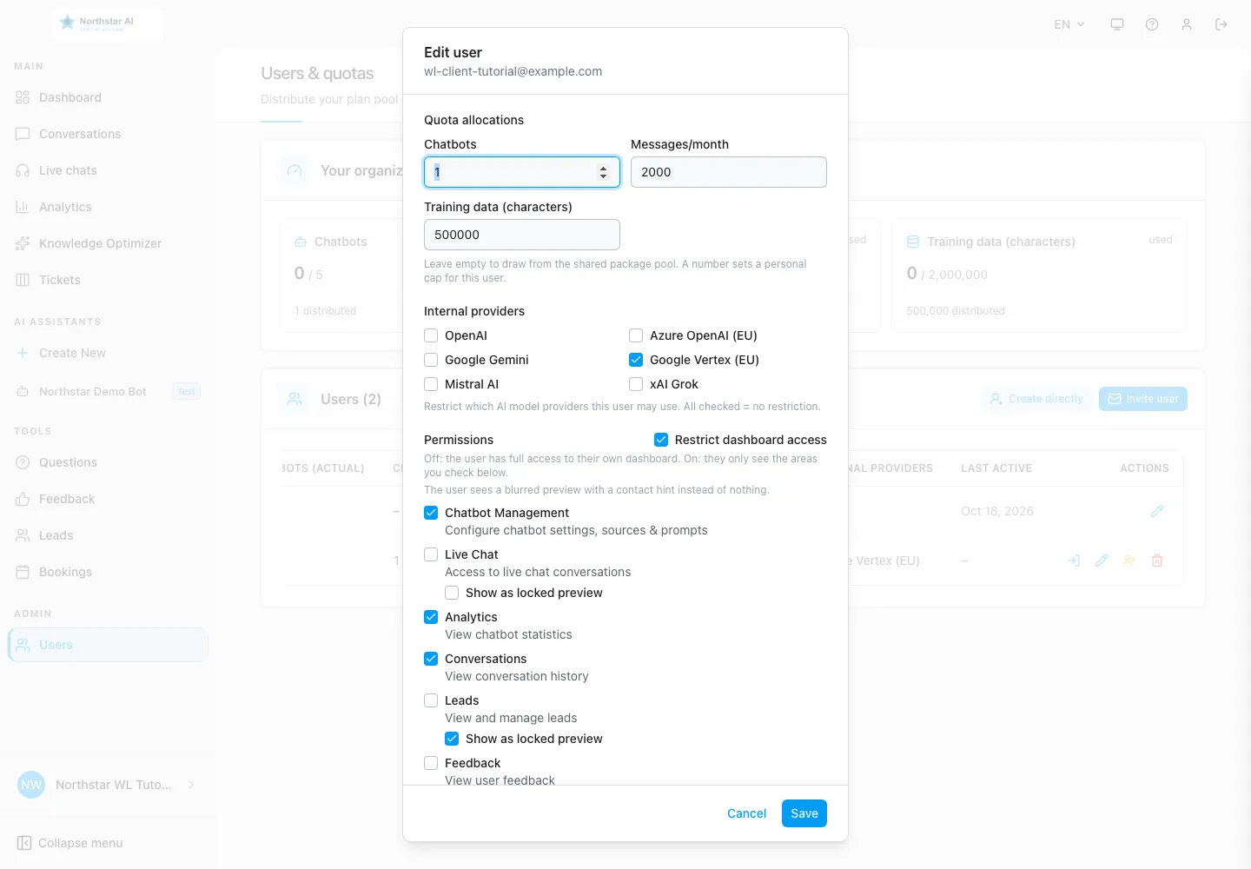Click the Leads people icon
This screenshot has width=1251, height=869.
(x=23, y=535)
